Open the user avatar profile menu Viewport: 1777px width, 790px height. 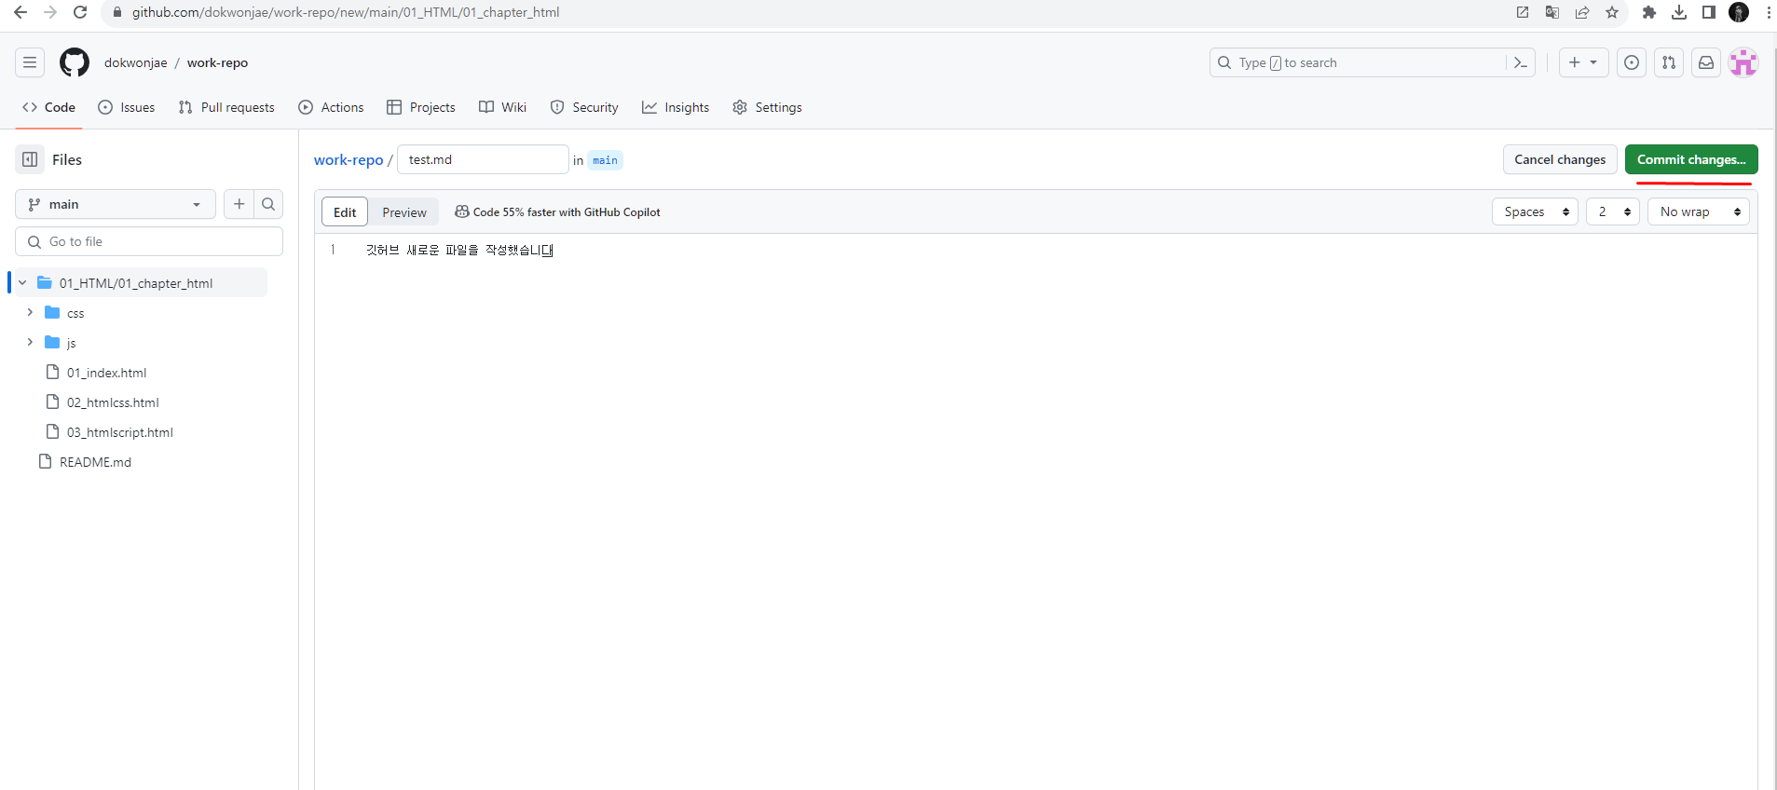[1743, 62]
